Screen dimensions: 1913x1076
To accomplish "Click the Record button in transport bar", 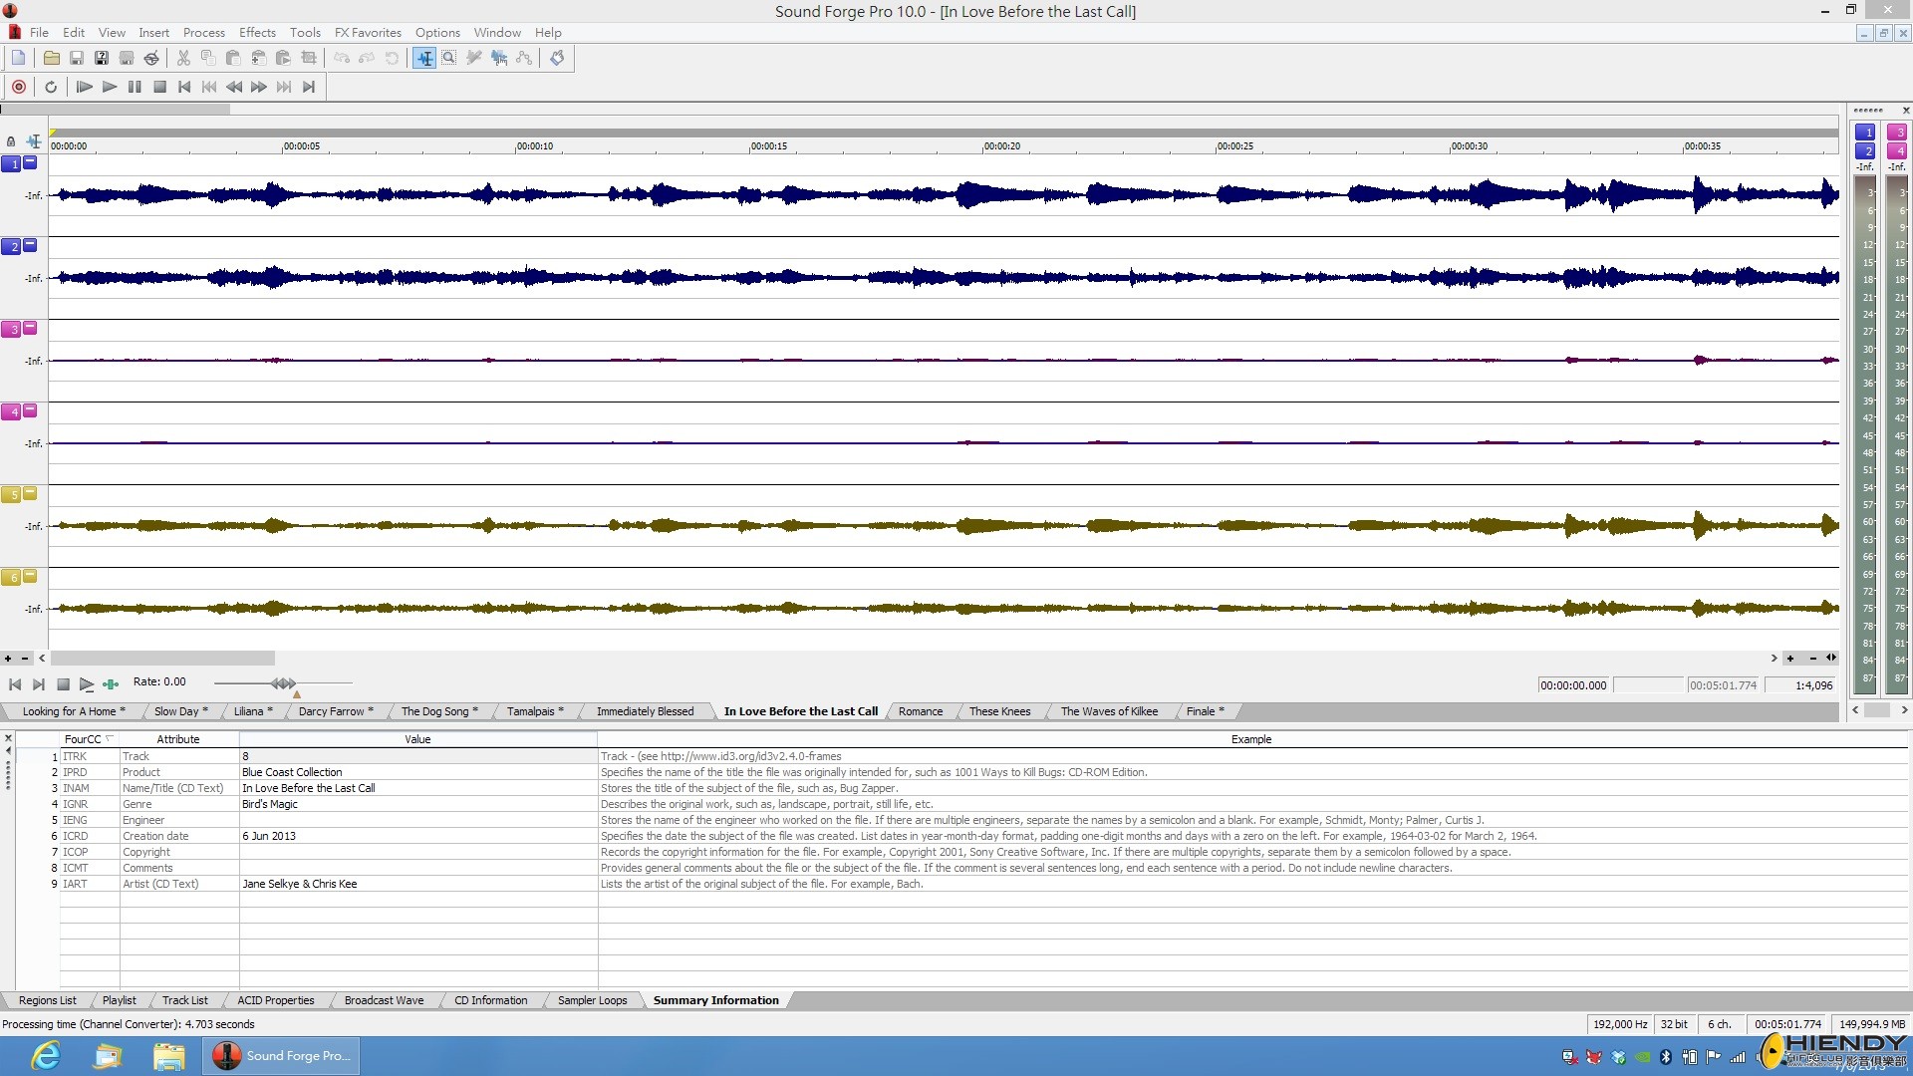I will pos(19,87).
